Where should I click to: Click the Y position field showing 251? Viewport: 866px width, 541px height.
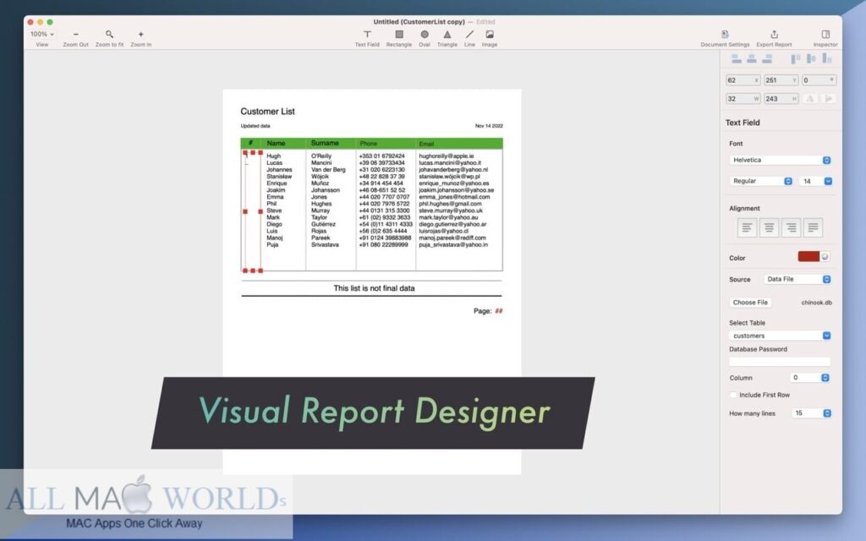click(781, 80)
